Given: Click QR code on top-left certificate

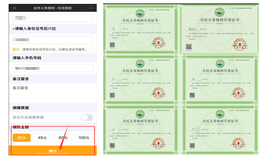Looking at the screenshot, I should (x=112, y=45).
